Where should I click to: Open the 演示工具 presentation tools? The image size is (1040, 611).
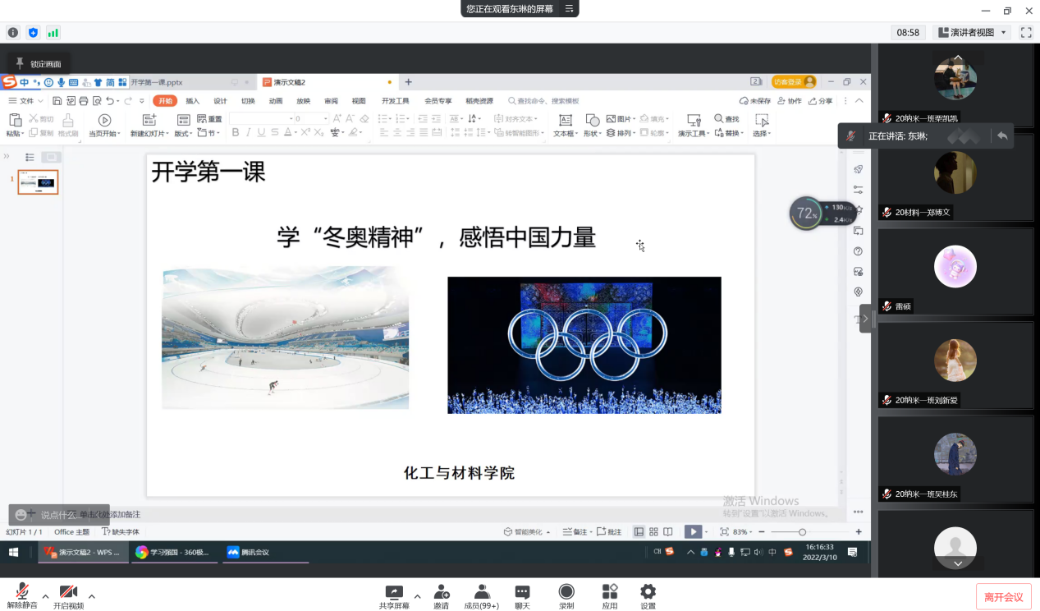(x=694, y=126)
